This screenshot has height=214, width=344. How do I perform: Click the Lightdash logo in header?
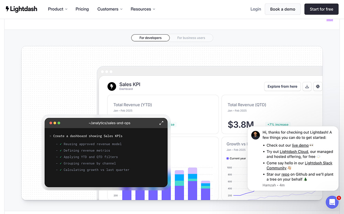(x=21, y=9)
